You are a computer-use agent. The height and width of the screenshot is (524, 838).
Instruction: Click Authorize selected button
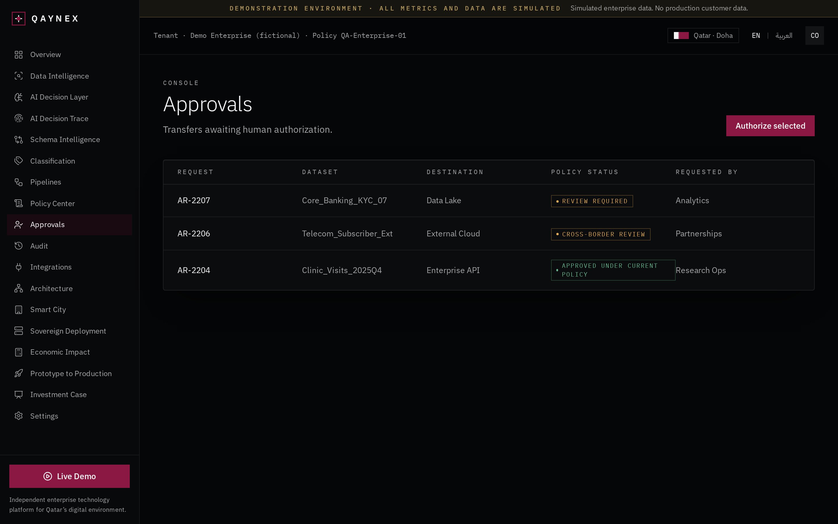click(770, 126)
